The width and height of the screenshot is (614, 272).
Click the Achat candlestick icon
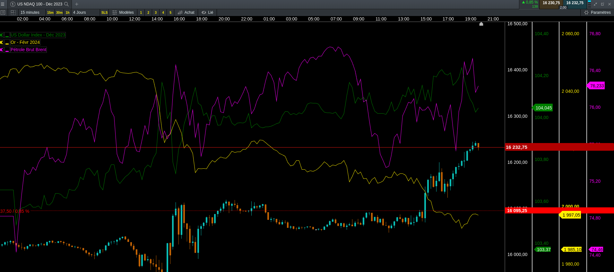pyautogui.click(x=180, y=12)
